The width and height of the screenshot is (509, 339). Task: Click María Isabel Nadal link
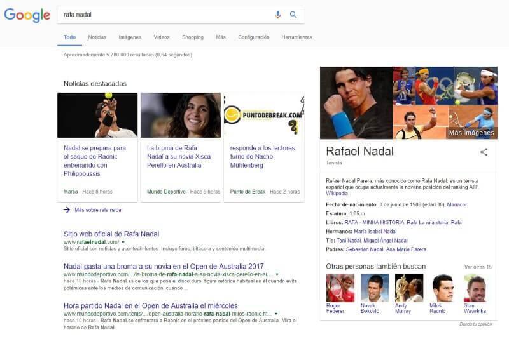[x=375, y=232]
